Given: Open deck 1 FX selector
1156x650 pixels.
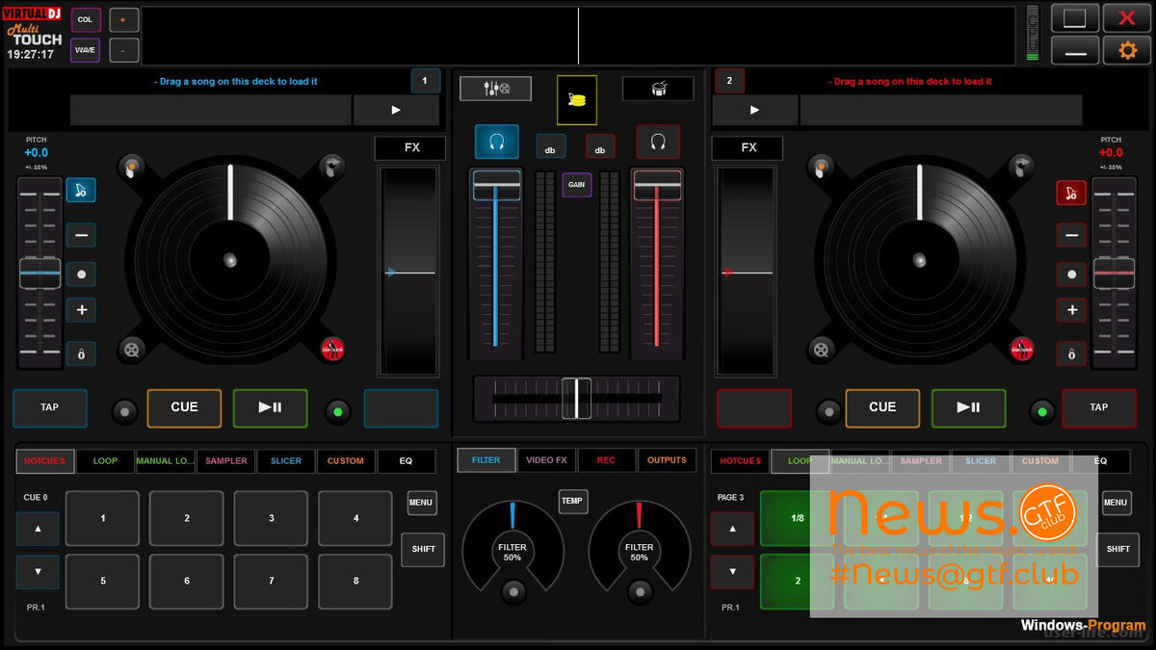Looking at the screenshot, I should [411, 148].
